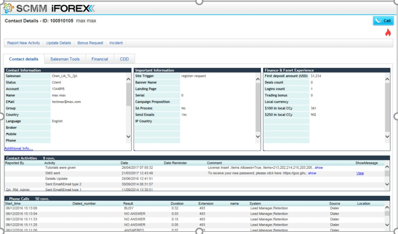Click the red flame hot-lead icon
The image size is (398, 234).
point(388,33)
